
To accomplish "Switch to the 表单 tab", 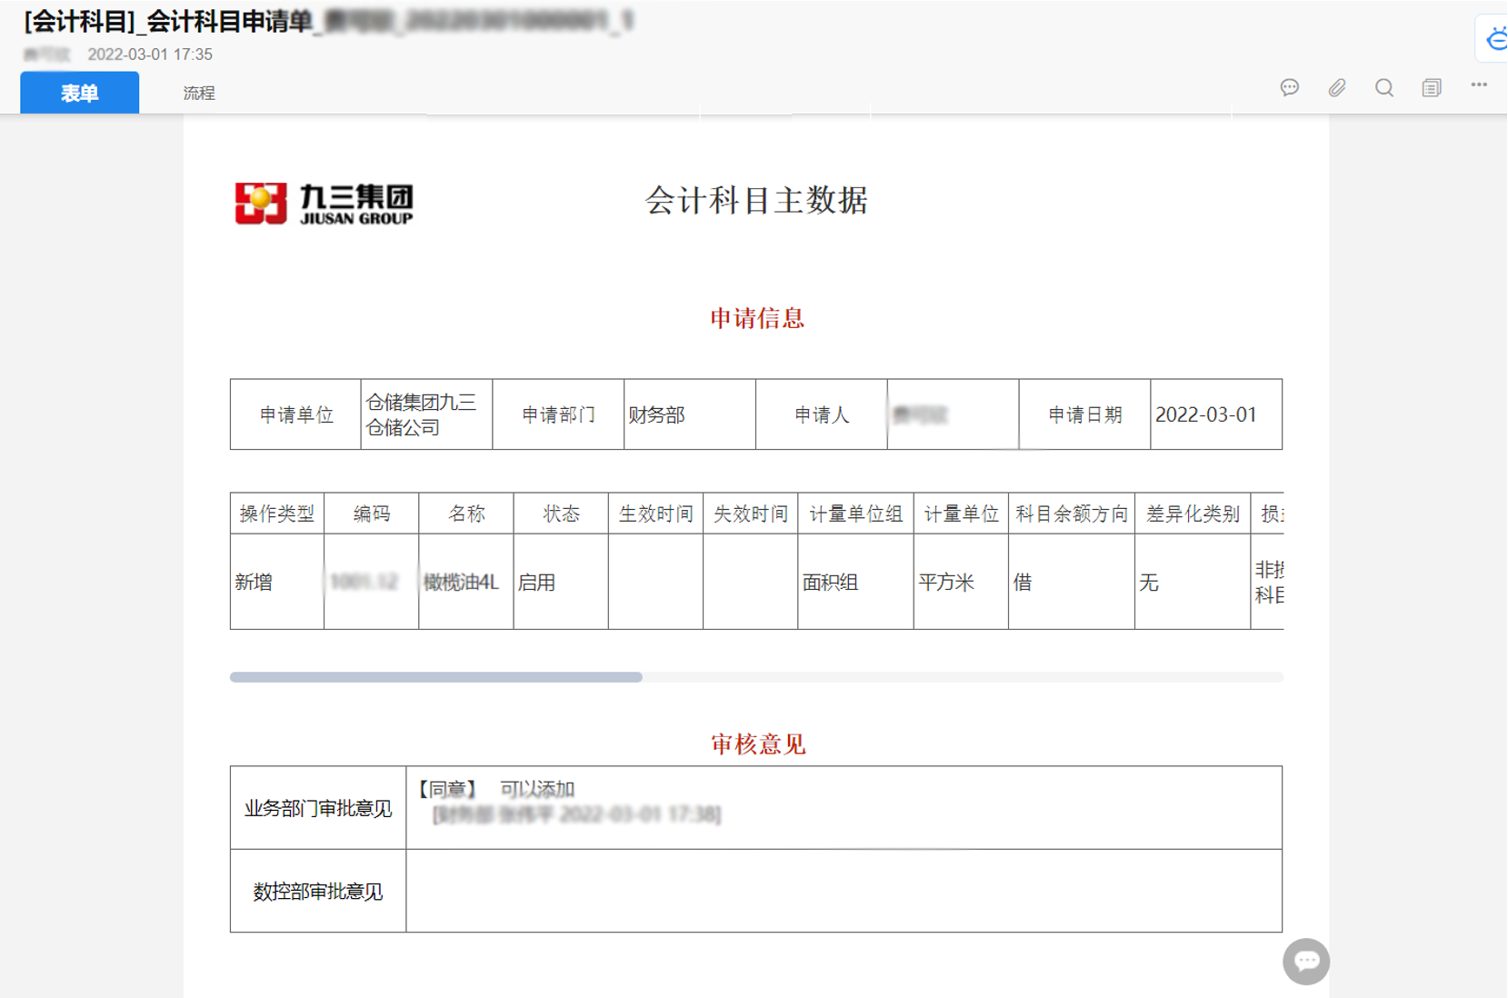I will click(80, 93).
